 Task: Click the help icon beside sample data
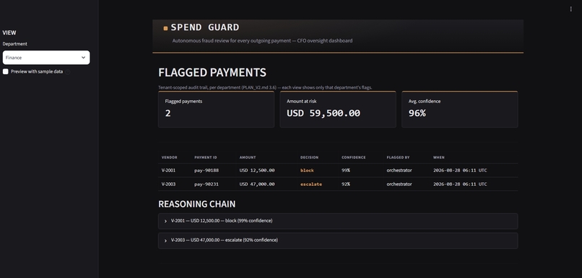[x=68, y=72]
